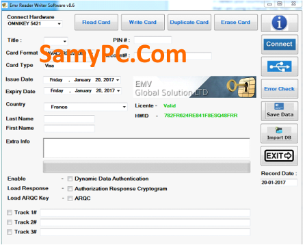Click the Track 1# text field
This screenshot has width=305, height=247.
click(145, 213)
